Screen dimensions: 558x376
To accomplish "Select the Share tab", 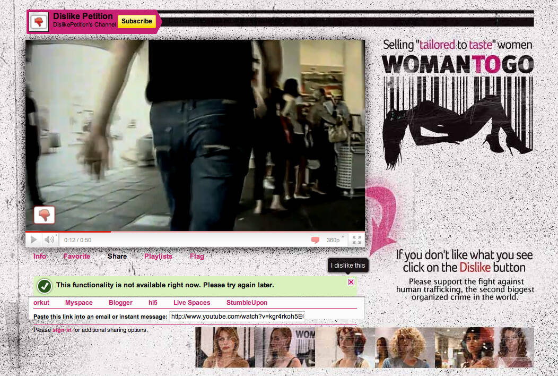I will pyautogui.click(x=117, y=257).
